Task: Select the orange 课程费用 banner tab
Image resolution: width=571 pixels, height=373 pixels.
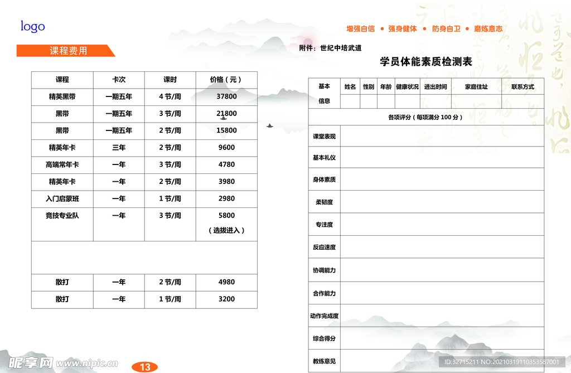Action: (x=66, y=49)
